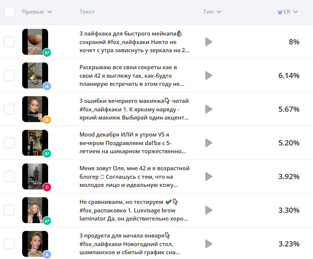Click A+ grade badge on 3 лайфхака thumbnail

tap(47, 53)
